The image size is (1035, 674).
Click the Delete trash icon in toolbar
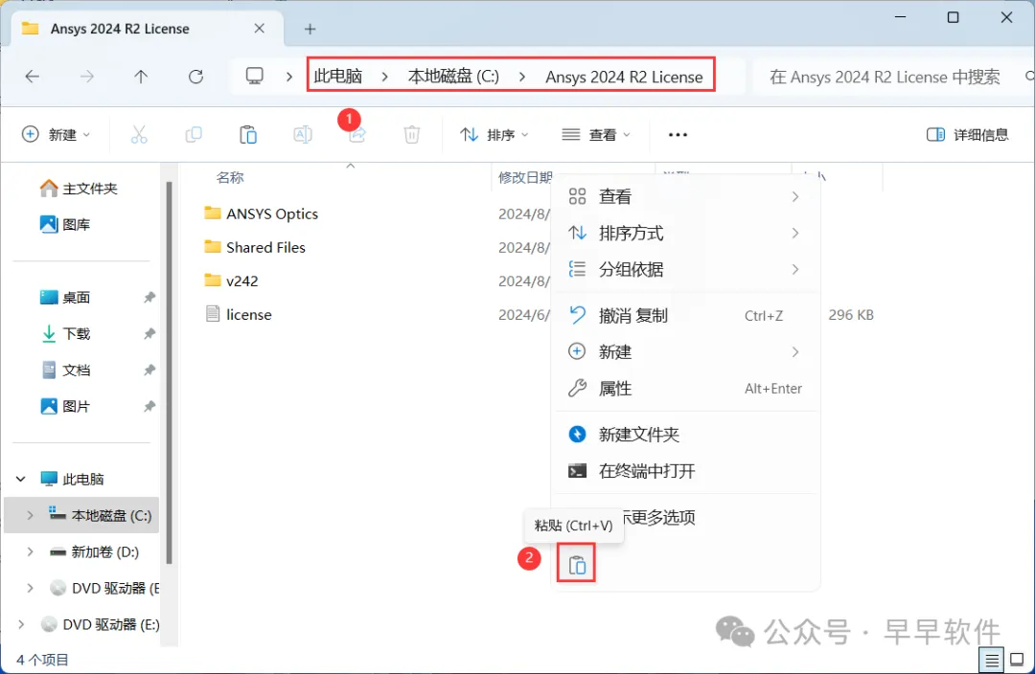[x=412, y=135]
